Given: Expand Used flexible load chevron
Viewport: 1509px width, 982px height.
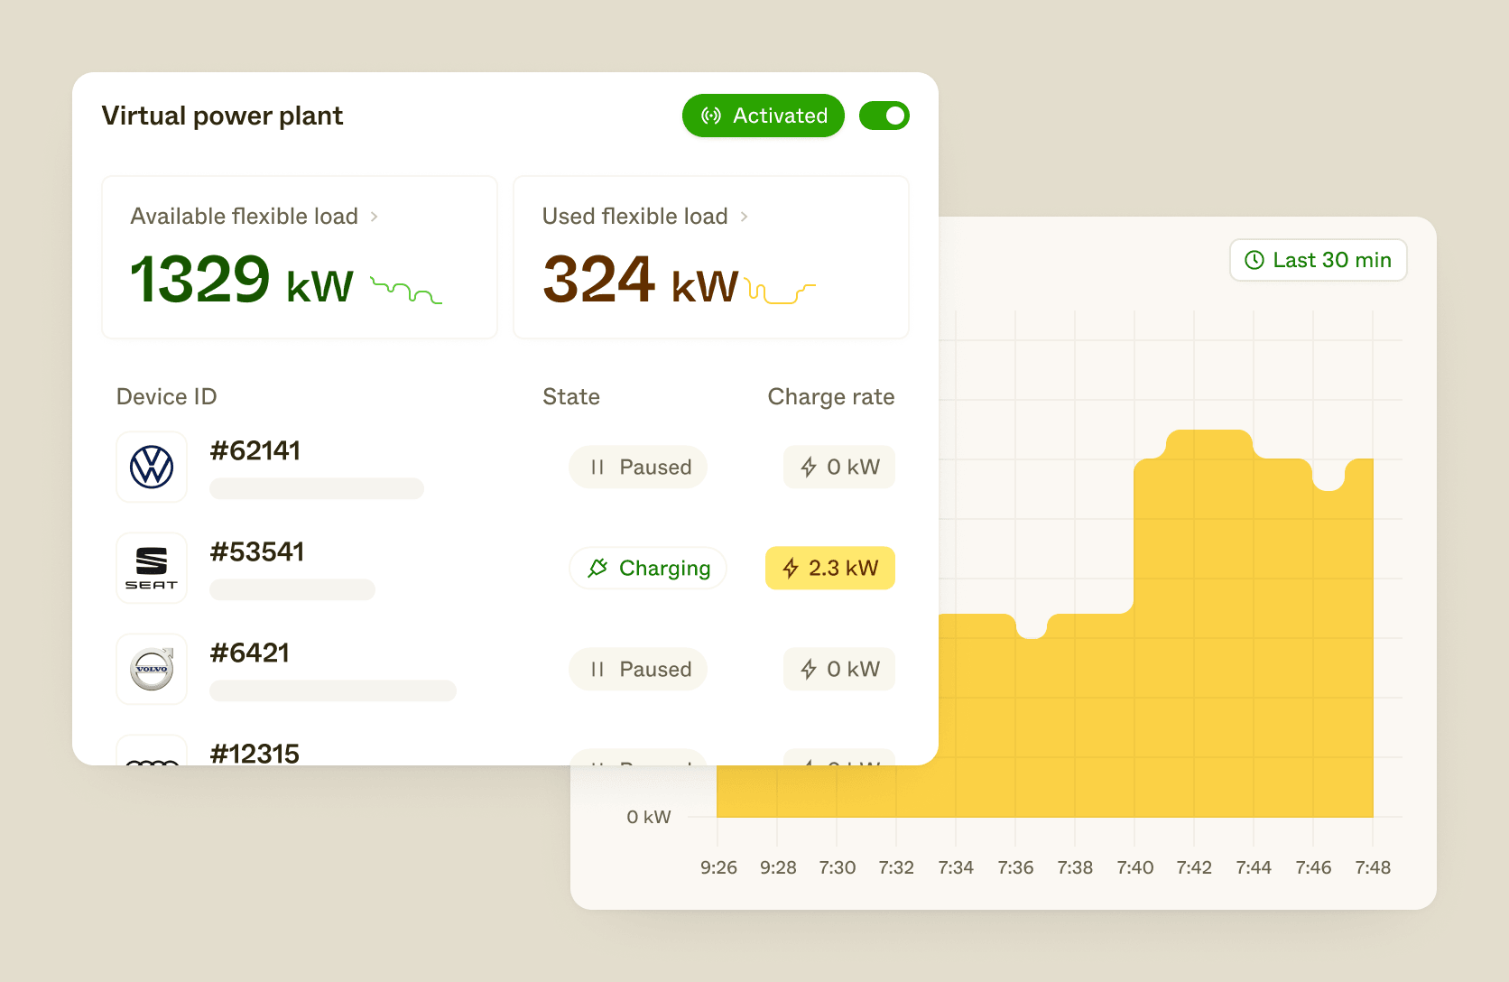Looking at the screenshot, I should [745, 217].
